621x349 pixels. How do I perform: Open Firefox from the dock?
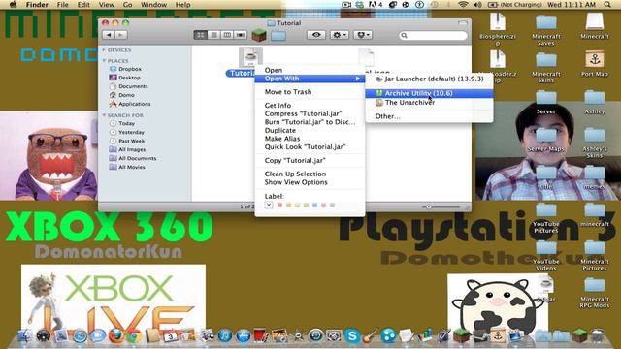click(115, 336)
